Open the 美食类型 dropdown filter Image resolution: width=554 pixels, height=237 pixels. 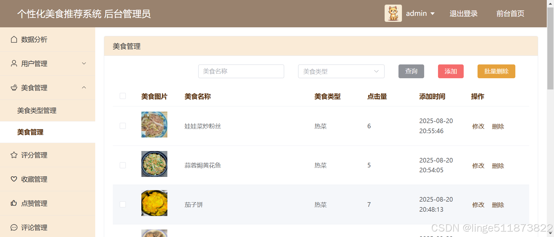(341, 71)
